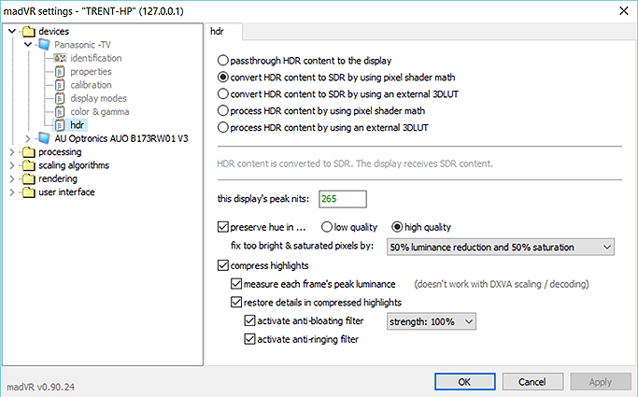Open the fix too bright pixels dropdown
Viewport: 638px width, 397px height.
(501, 247)
